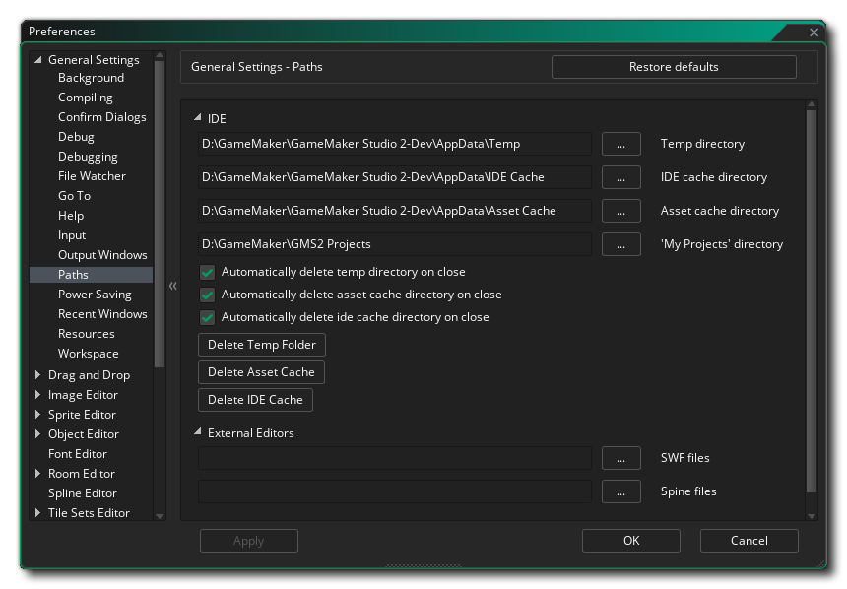
Task: Browse for the IDE cache directory
Action: coord(621,177)
